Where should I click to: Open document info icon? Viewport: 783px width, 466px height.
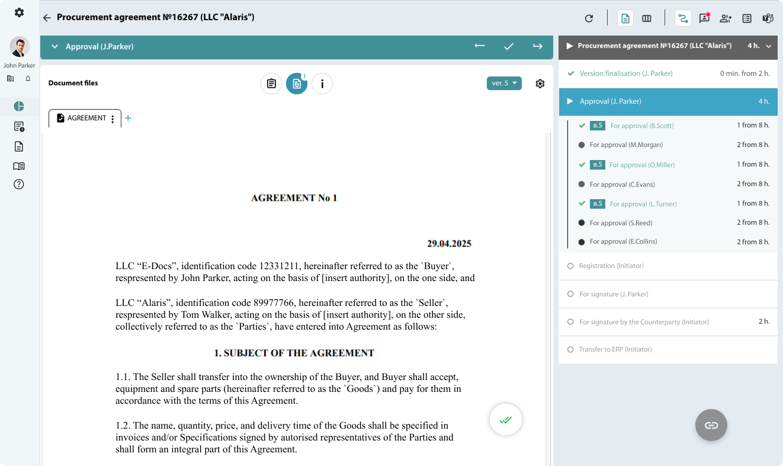click(322, 84)
